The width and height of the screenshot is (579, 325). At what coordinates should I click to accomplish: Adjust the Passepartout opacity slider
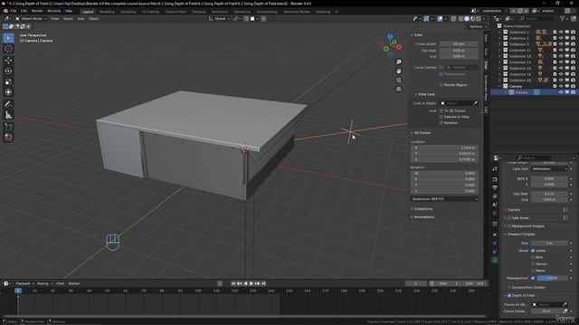[552, 278]
